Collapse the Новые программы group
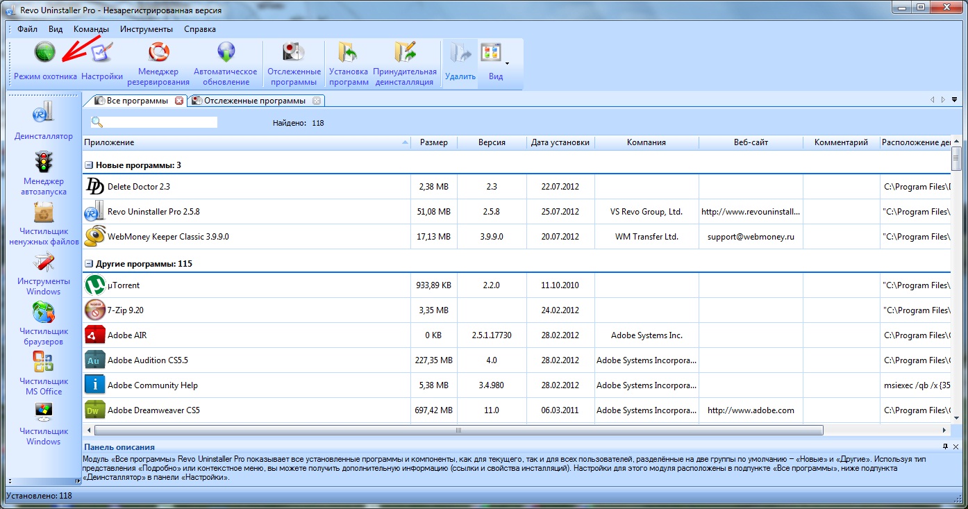 click(x=88, y=165)
